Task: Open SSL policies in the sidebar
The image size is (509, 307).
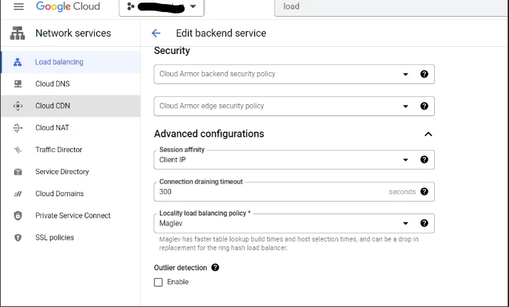Action: pos(71,238)
